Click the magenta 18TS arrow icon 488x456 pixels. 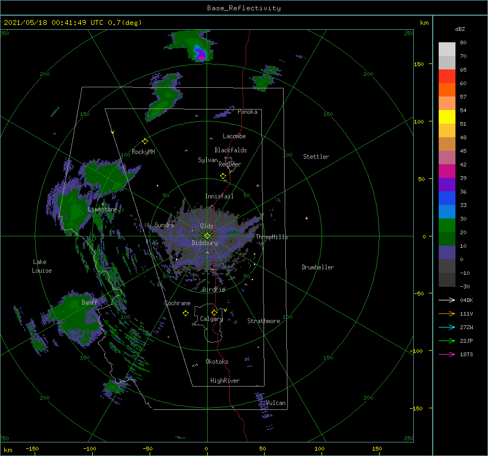coord(447,354)
